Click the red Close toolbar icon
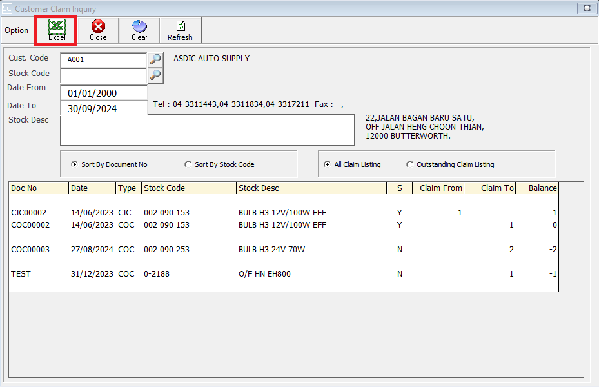The image size is (599, 387). tap(98, 30)
